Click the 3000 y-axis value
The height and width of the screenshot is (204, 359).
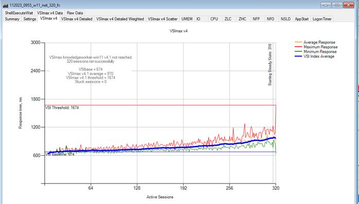pyautogui.click(x=35, y=43)
